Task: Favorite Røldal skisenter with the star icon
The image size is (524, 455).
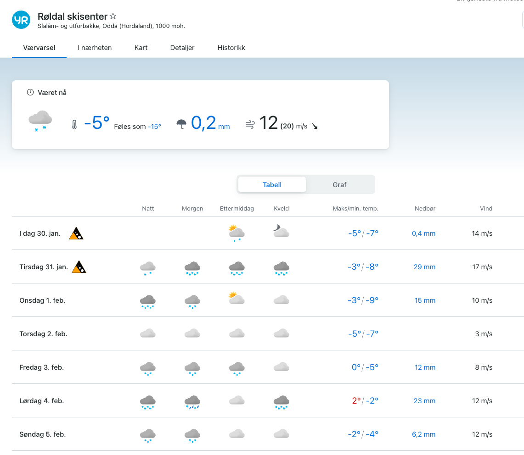Action: (x=113, y=17)
